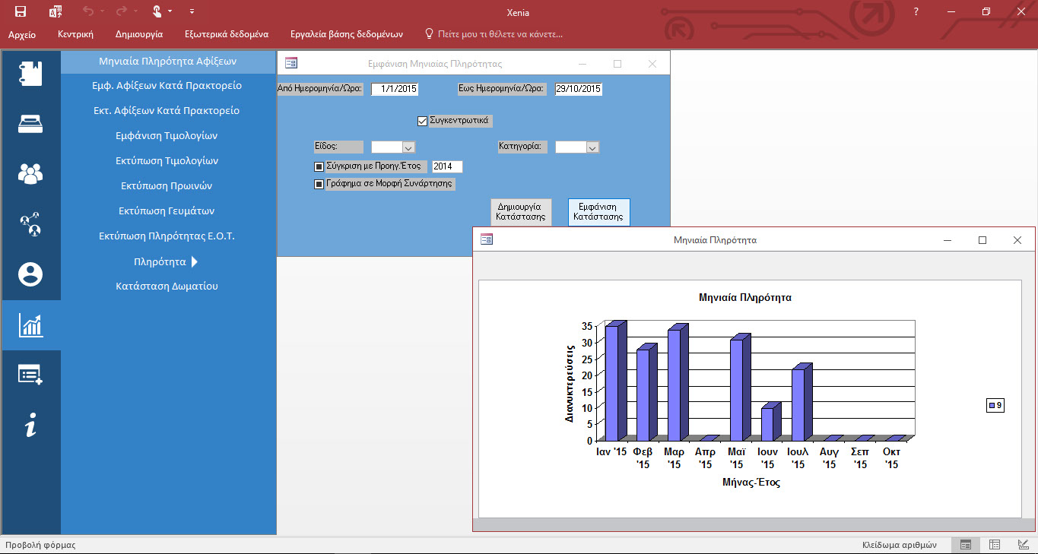Uncheck the Συγκεντρωτικά checkbox
This screenshot has height=554, width=1038.
(x=423, y=121)
